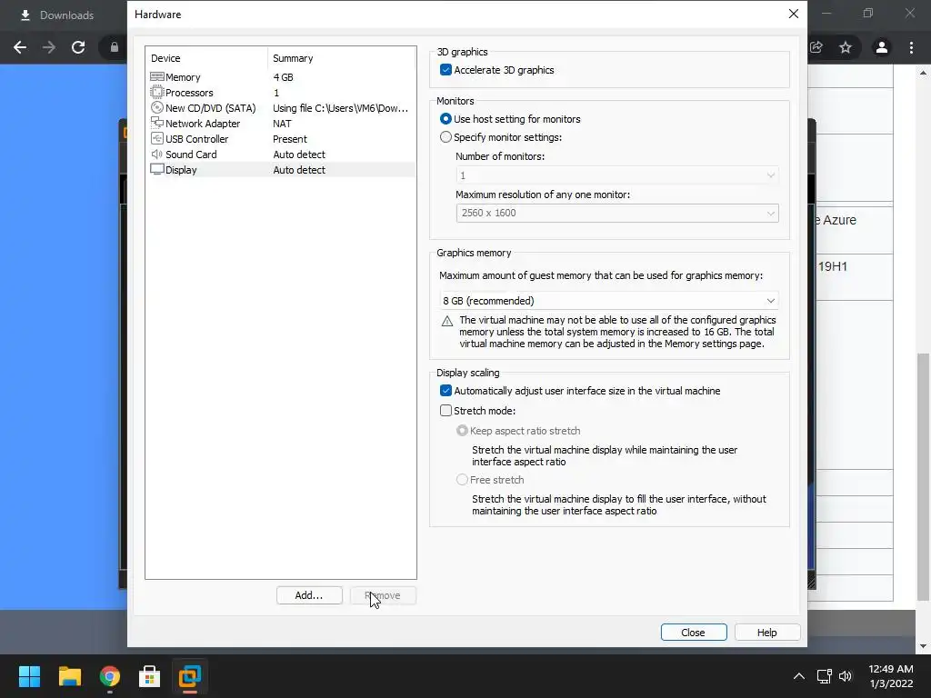
Task: Select the New CD/DVD (SATA) disc icon
Action: 156,107
